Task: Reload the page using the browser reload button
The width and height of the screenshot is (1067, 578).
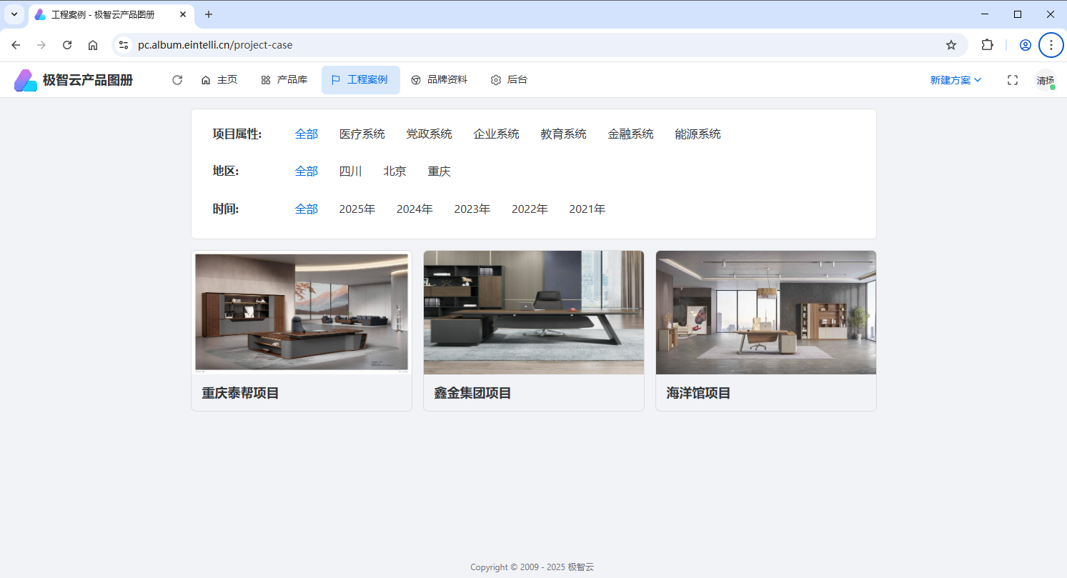Action: [x=67, y=45]
